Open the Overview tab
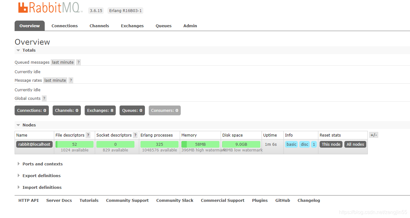Viewport: 410px width, 218px height. 29,26
